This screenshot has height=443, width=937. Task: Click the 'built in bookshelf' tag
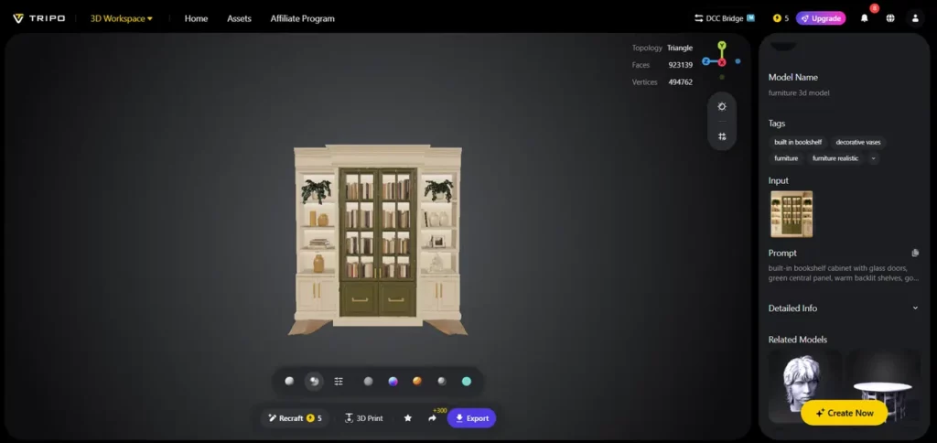(798, 142)
